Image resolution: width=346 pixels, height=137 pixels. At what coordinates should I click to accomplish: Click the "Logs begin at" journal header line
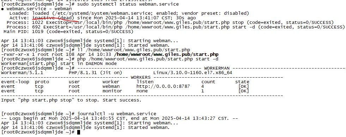pyautogui.click(x=119, y=118)
